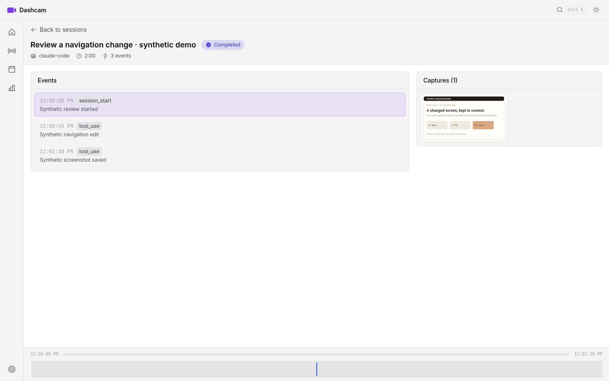Image resolution: width=609 pixels, height=381 pixels.
Task: Open the calendar sidebar icon
Action: click(x=12, y=69)
